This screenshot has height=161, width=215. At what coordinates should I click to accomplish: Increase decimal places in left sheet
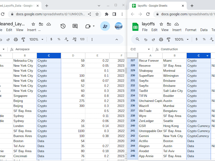coord(74,39)
